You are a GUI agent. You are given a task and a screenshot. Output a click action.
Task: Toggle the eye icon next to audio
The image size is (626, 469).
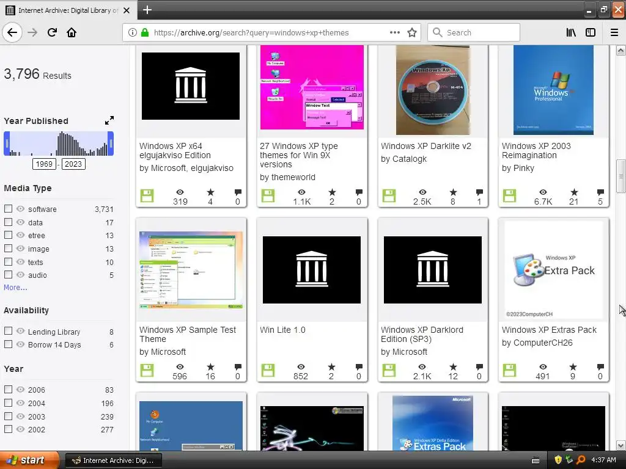tap(20, 274)
